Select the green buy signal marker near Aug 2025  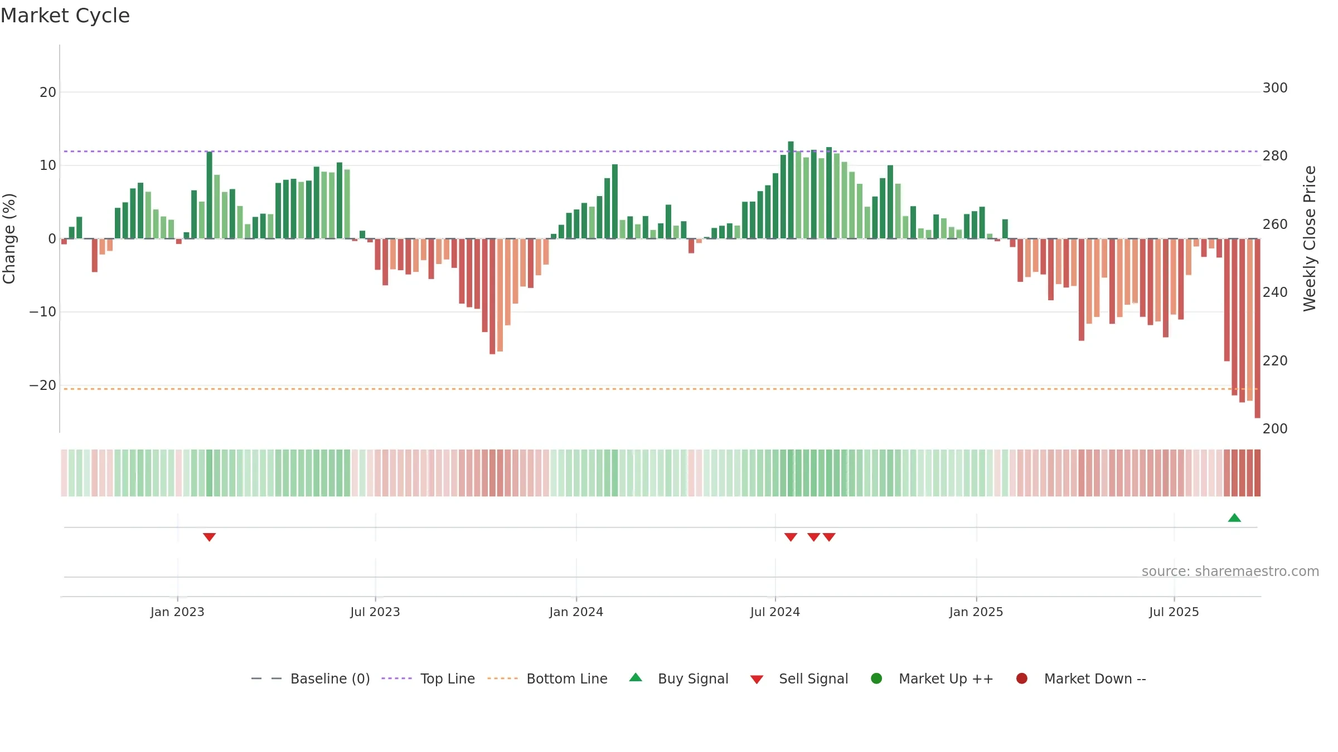1234,518
